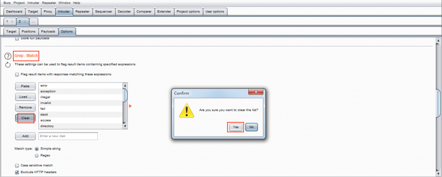Click the Remove button
The width and height of the screenshot is (442, 177).
(x=25, y=107)
